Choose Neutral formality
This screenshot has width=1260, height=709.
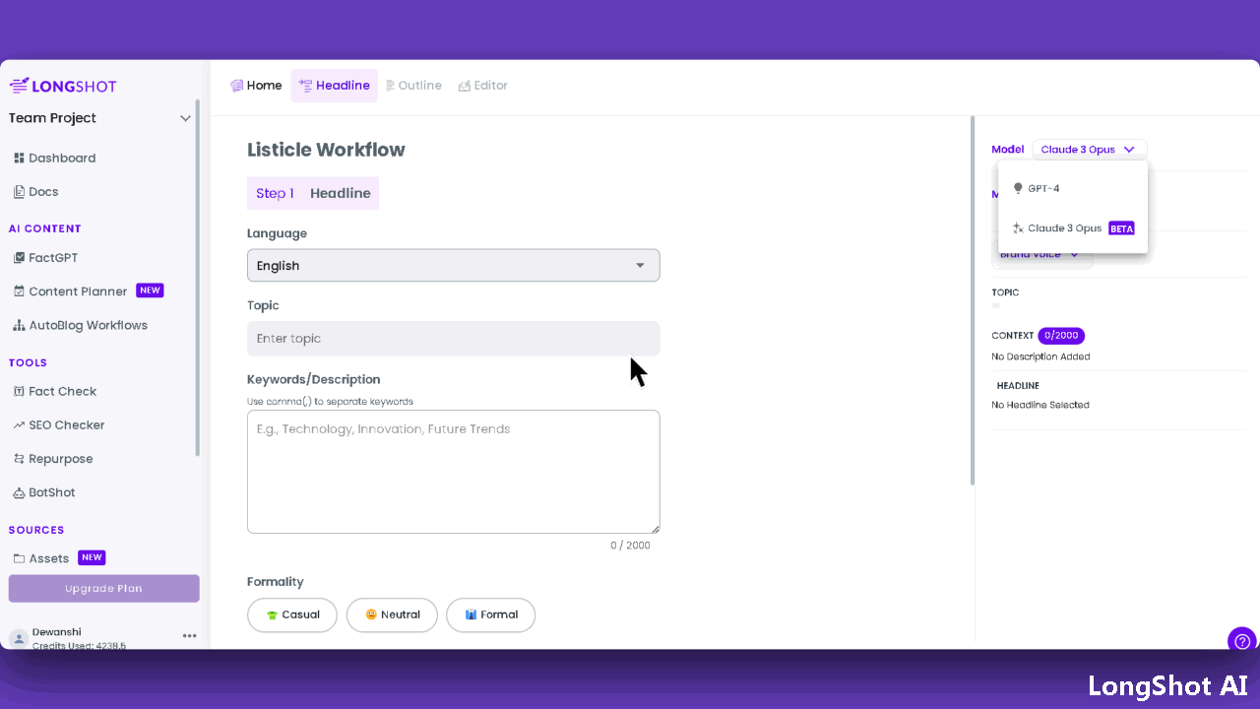pos(392,614)
